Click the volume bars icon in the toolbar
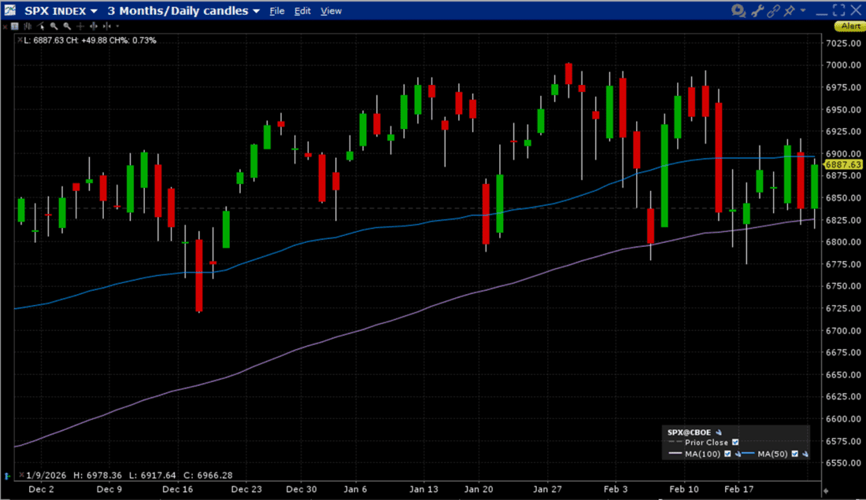866x500 pixels. point(28,26)
